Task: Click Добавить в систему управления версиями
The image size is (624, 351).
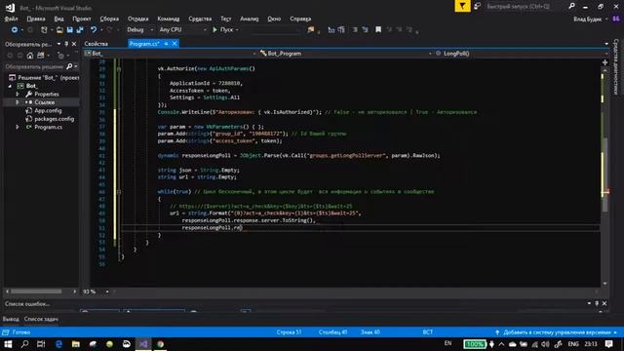Action: [x=557, y=332]
